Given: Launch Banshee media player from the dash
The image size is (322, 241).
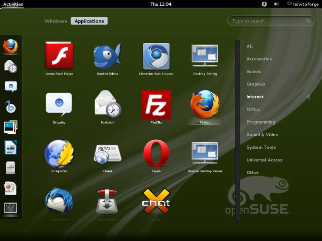Looking at the screenshot, I should tap(10, 106).
